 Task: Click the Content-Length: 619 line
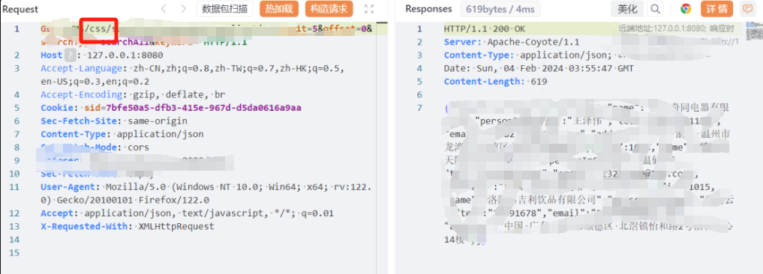click(x=495, y=82)
